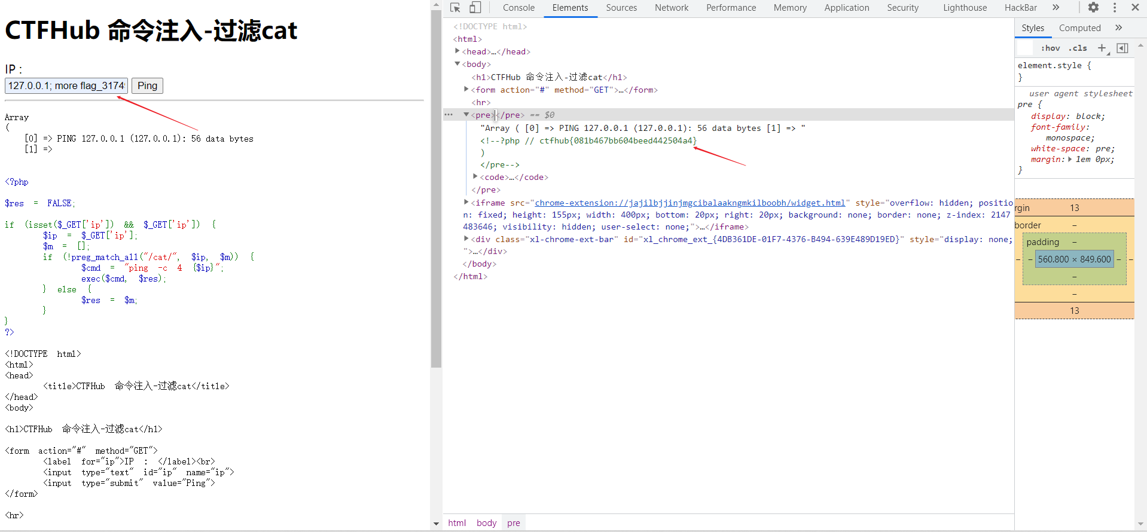Open the Network tab
This screenshot has width=1147, height=532.
click(672, 8)
